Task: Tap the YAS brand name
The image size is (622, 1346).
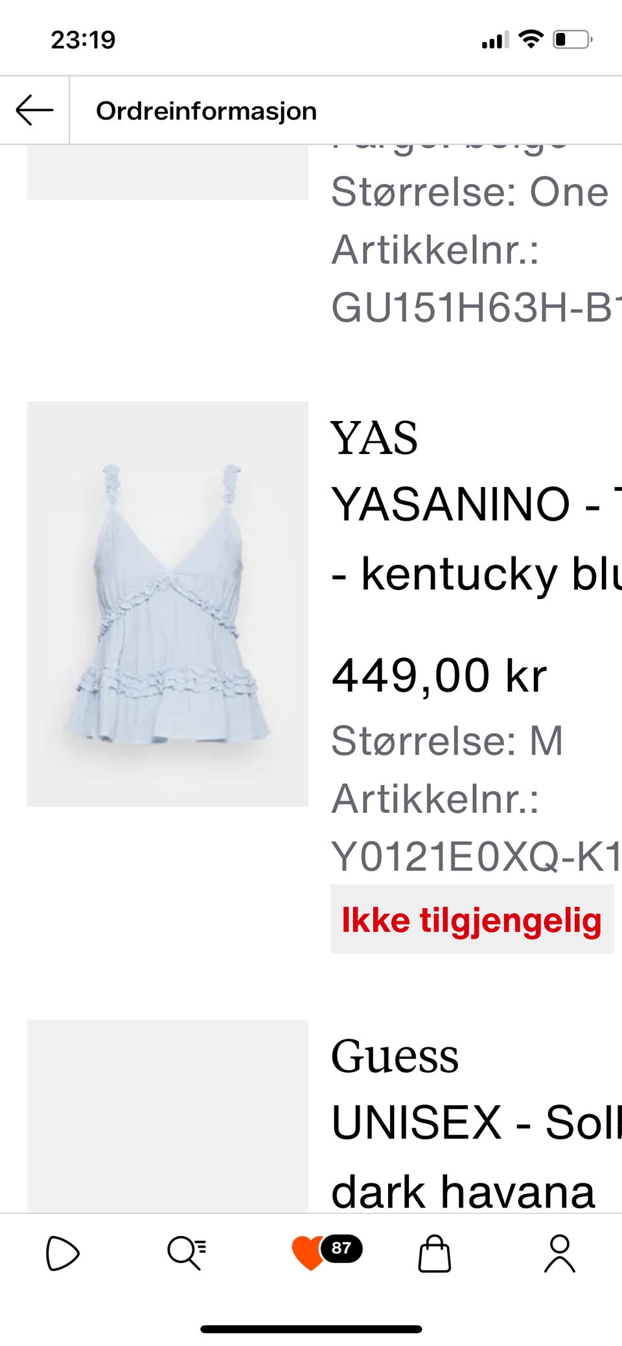Action: 374,439
